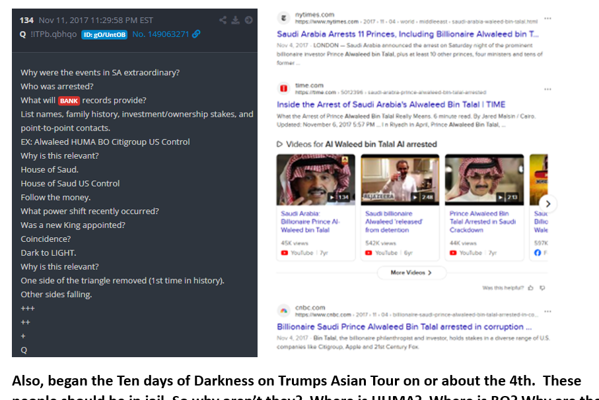Screen dimensions: 599x400
Task: Click the cnbc.com URL breadcrumb
Action: point(417,314)
